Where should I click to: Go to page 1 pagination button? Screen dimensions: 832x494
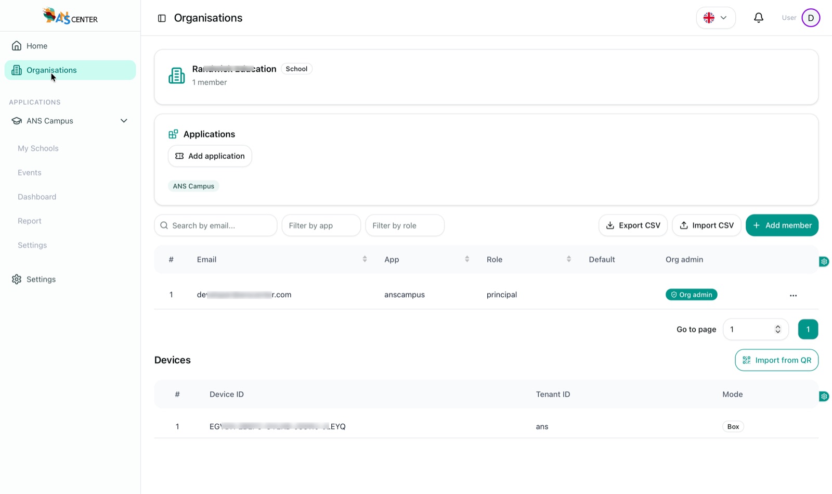tap(808, 329)
